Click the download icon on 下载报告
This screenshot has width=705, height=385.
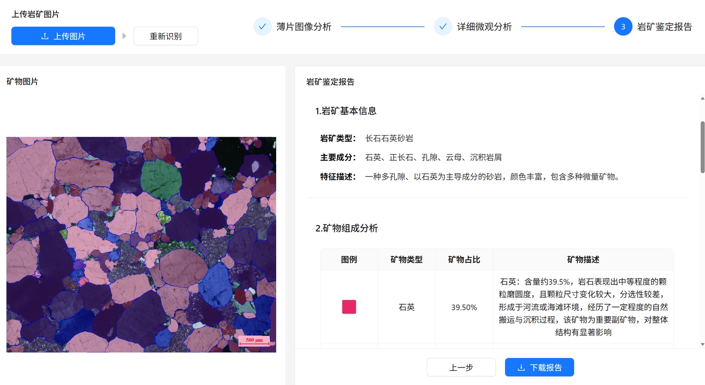(521, 368)
